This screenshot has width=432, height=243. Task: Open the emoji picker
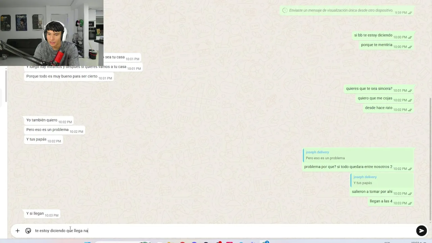coord(28,231)
